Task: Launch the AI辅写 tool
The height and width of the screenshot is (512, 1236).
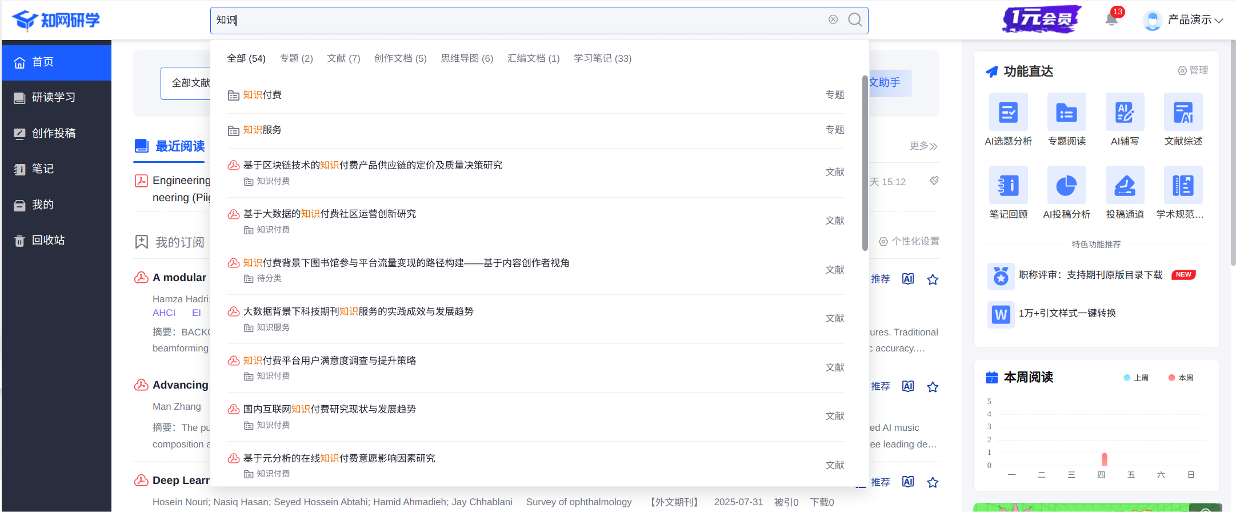Action: pos(1125,113)
